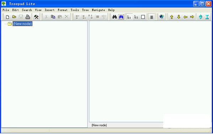Maximize the Treepad Lite window
Image resolution: width=213 pixels, height=134 pixels.
click(202, 4)
